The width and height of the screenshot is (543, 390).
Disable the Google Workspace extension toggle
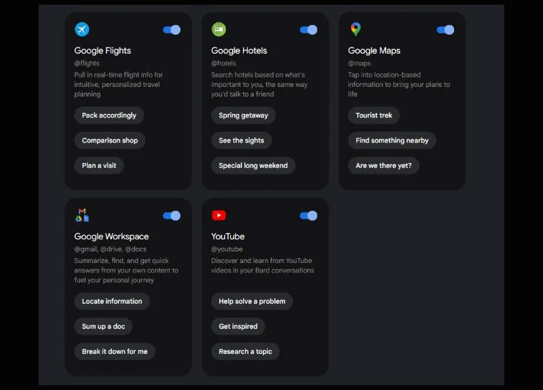pyautogui.click(x=172, y=215)
